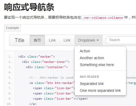The image size is (136, 106).
Task: Select the 首页 navbar item
Action: (x=37, y=40)
